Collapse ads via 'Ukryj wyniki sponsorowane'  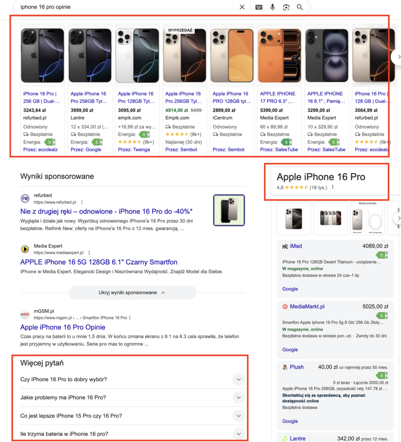(x=132, y=293)
